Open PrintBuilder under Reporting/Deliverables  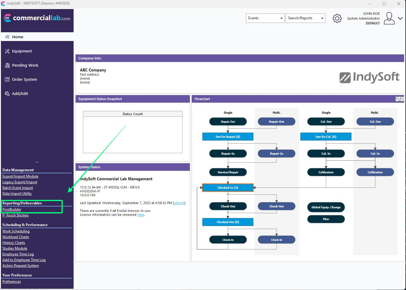tap(12, 210)
